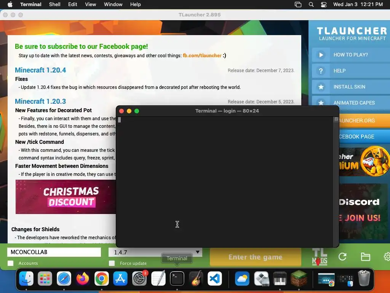
Task: Click 'Release date: December 7, 2023.' text
Action: click(261, 71)
